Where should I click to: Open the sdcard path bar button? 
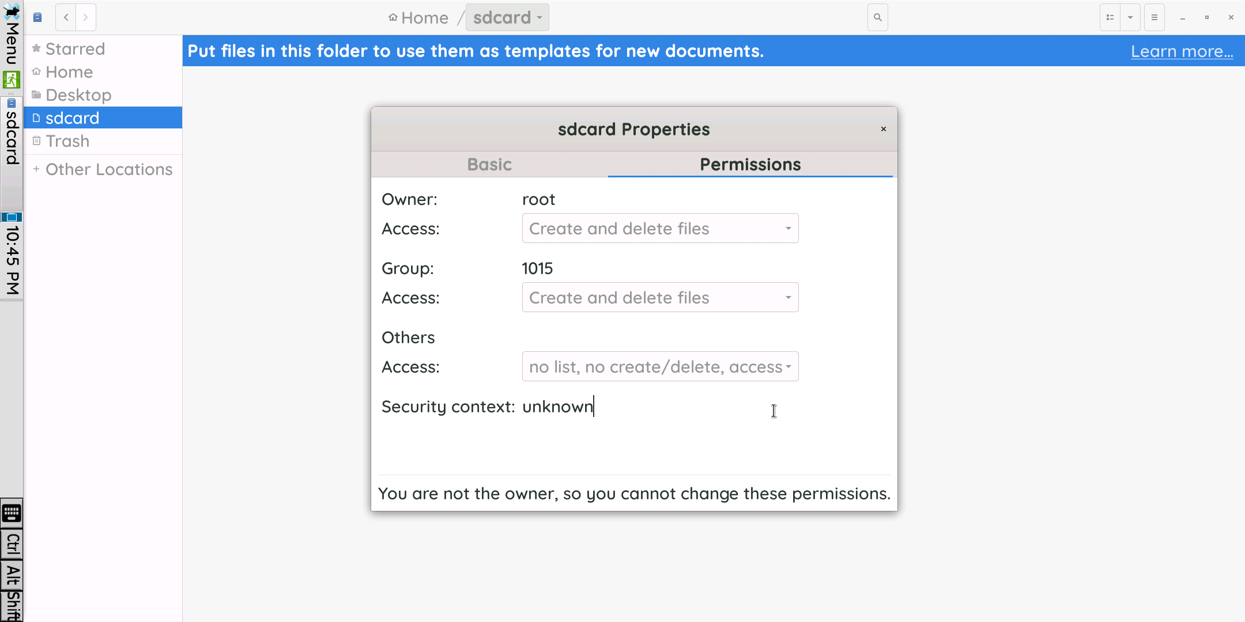507,17
